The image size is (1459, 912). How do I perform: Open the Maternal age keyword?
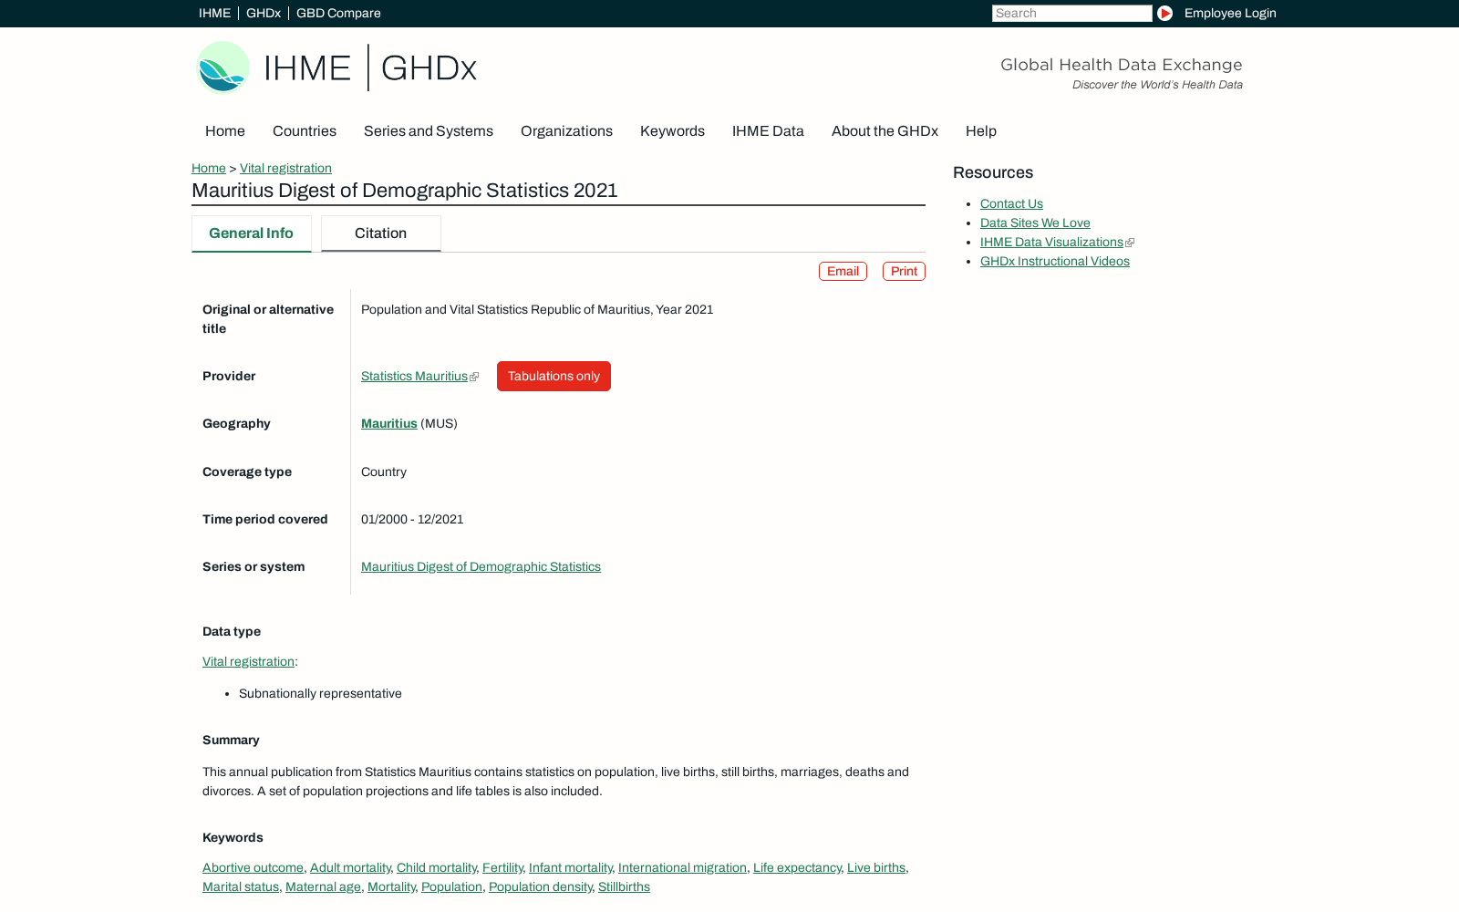click(x=323, y=887)
